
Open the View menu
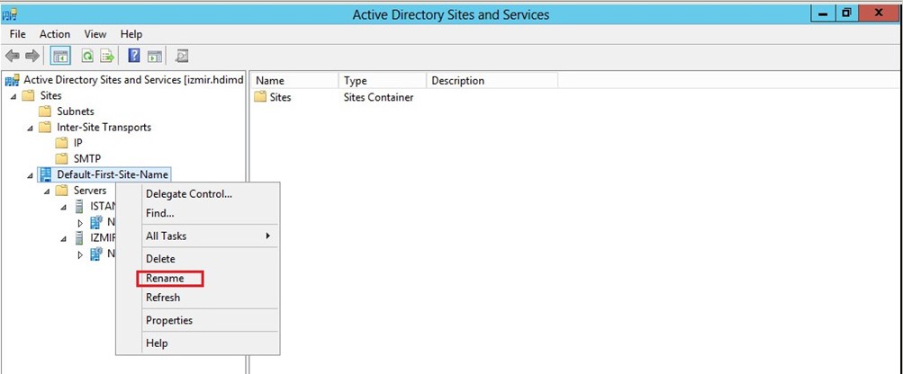click(x=95, y=34)
